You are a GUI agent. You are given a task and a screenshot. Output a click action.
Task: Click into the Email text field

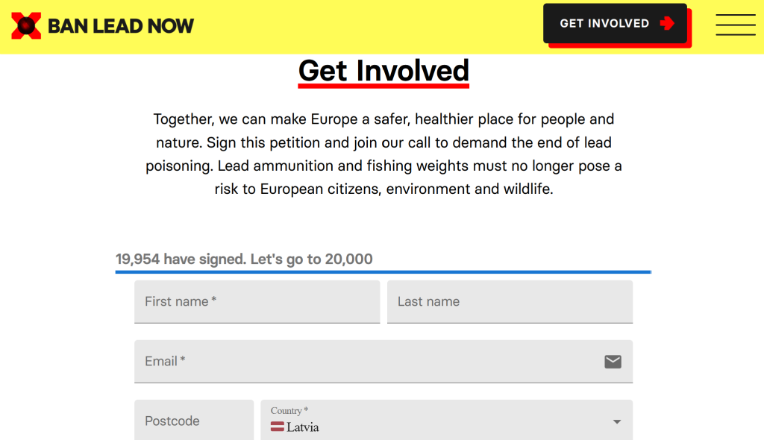[366, 362]
